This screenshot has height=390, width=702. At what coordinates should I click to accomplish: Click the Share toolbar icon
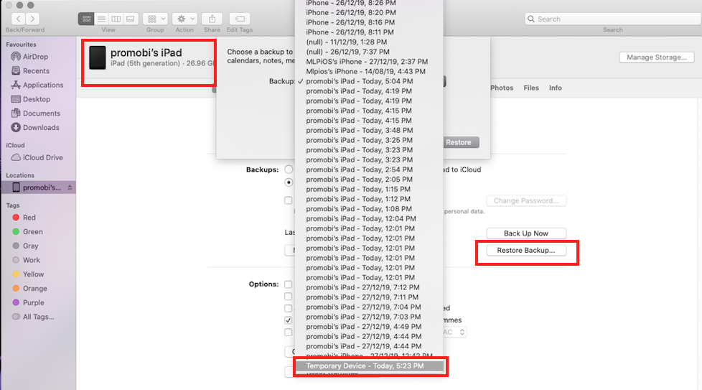point(212,19)
